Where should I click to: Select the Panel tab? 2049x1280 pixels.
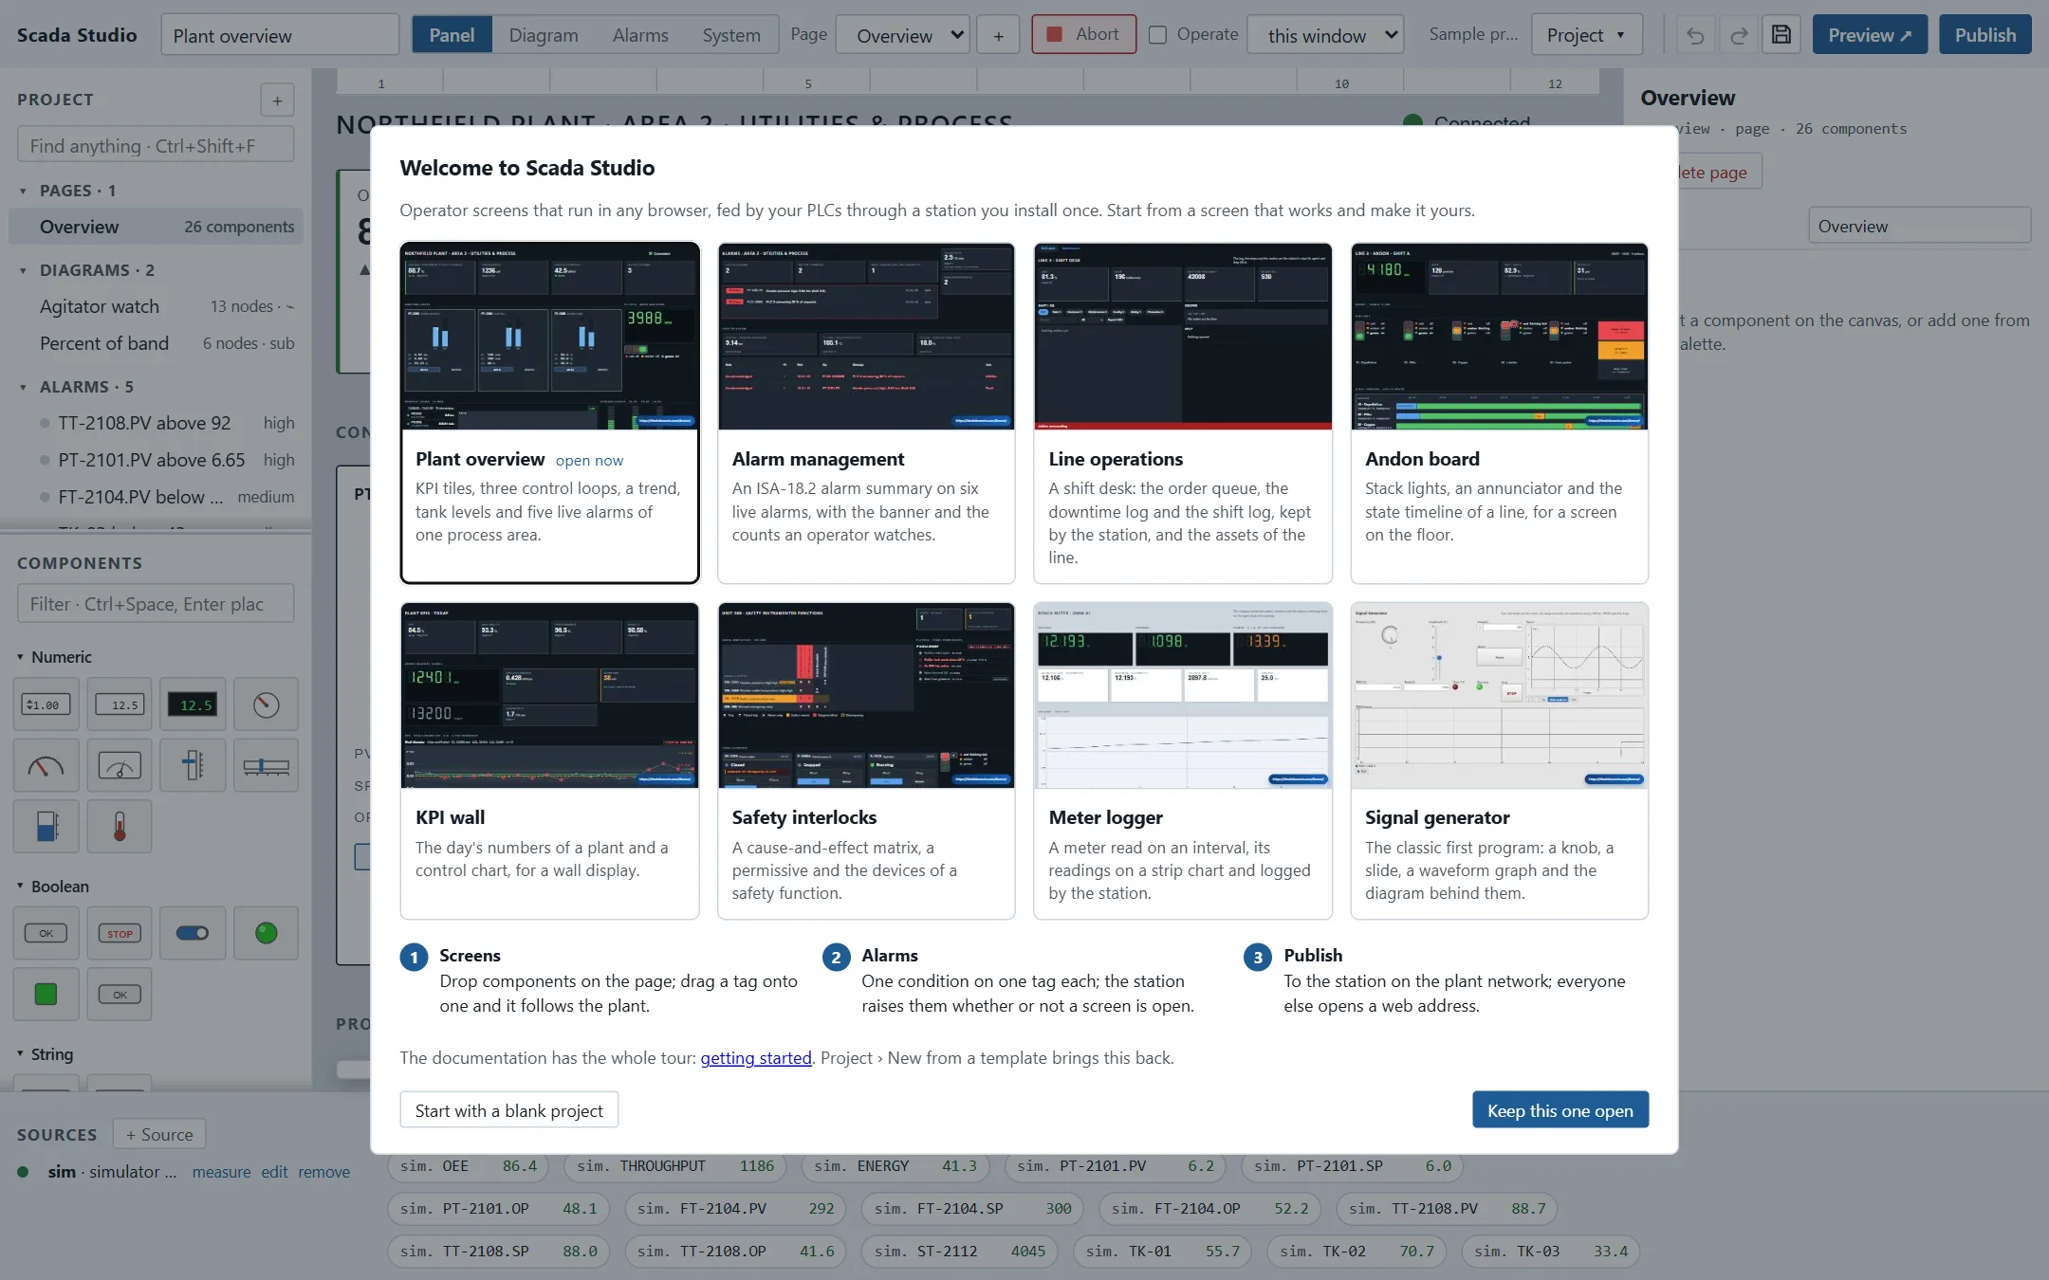point(452,35)
